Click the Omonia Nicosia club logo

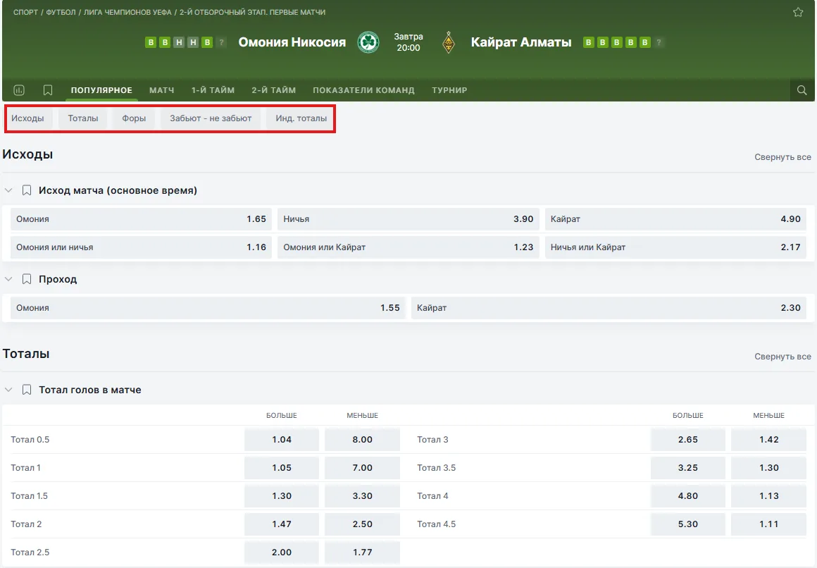coord(368,42)
